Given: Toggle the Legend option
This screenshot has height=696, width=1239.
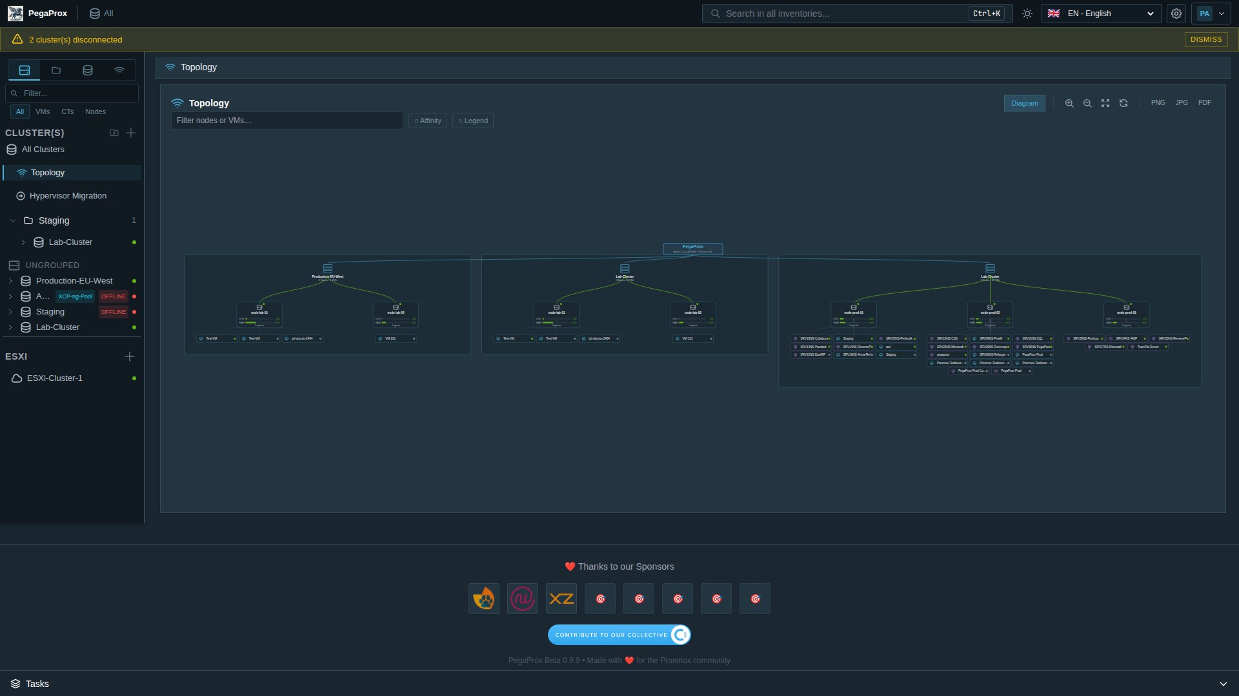Looking at the screenshot, I should [473, 121].
